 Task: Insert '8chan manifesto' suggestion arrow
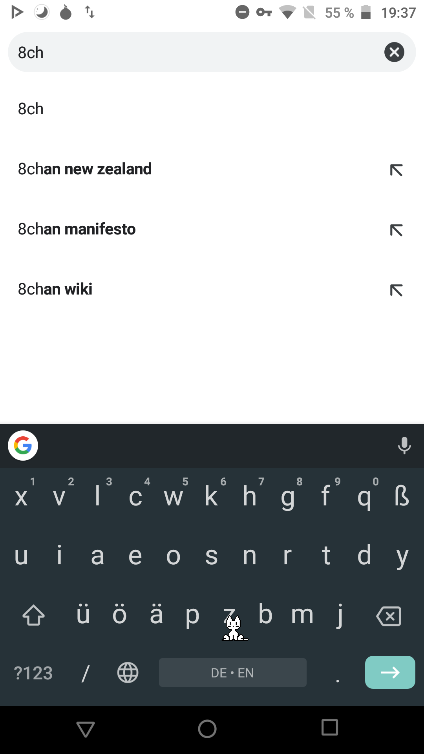(x=396, y=230)
